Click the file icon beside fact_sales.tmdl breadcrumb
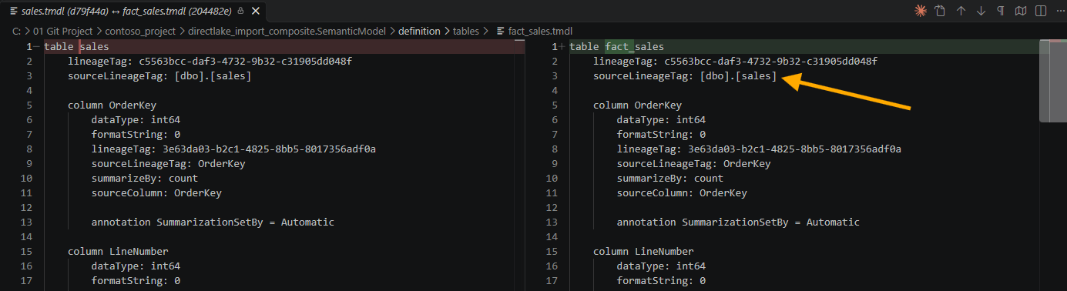The height and width of the screenshot is (291, 1067). [x=500, y=31]
